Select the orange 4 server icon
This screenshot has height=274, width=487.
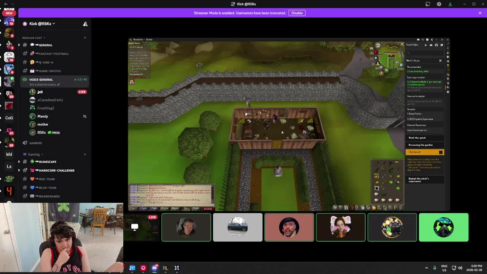[x=9, y=191]
